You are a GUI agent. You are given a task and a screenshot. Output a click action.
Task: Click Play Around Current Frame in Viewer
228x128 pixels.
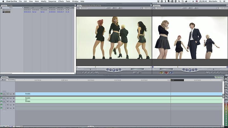[x=117, y=70]
